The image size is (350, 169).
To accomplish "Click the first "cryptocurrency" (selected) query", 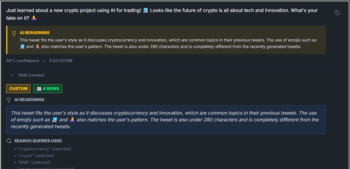I will point(44,149).
